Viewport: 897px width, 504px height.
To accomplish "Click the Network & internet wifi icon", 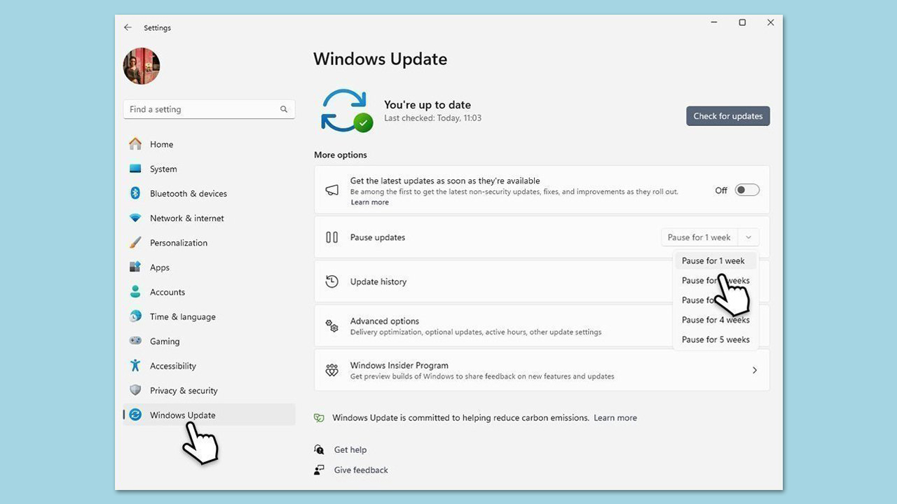I will point(135,218).
